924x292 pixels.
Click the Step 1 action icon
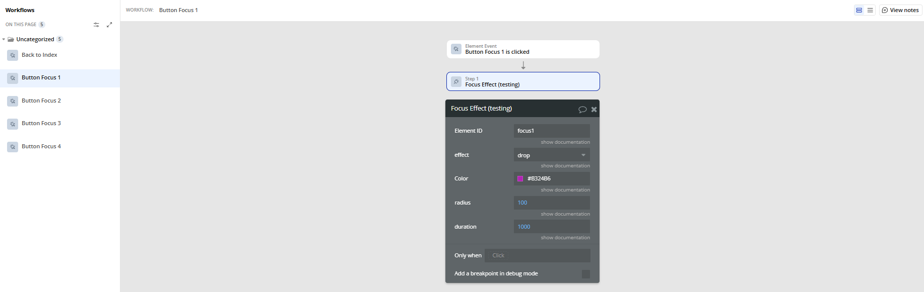pos(456,81)
